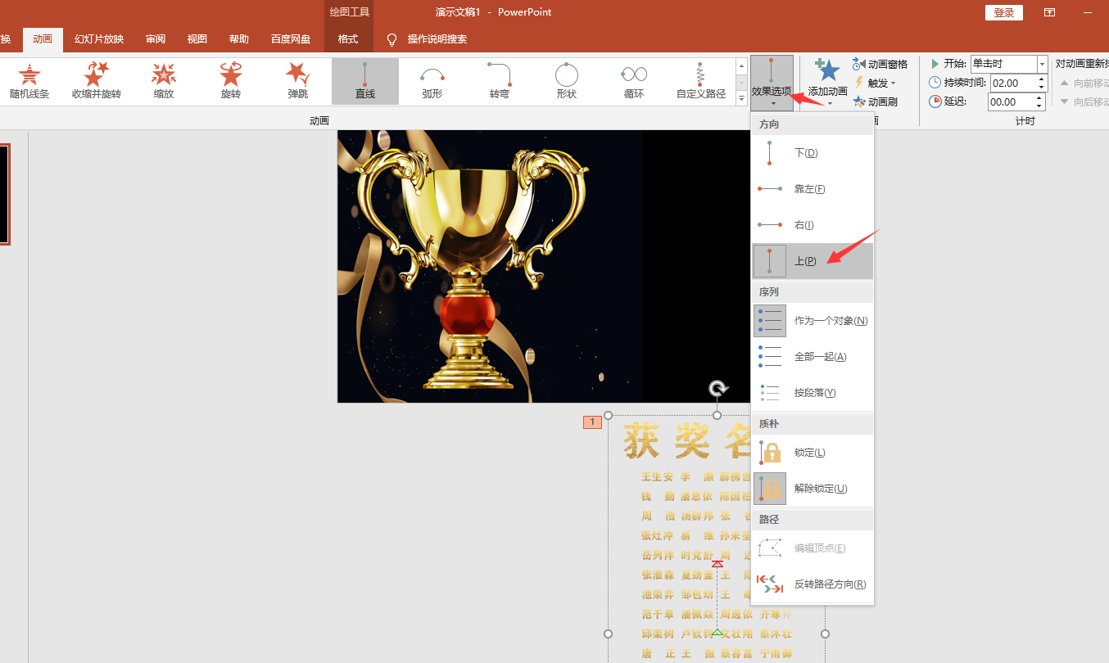
Task: Choose the 循环 loop motion path
Action: 634,81
